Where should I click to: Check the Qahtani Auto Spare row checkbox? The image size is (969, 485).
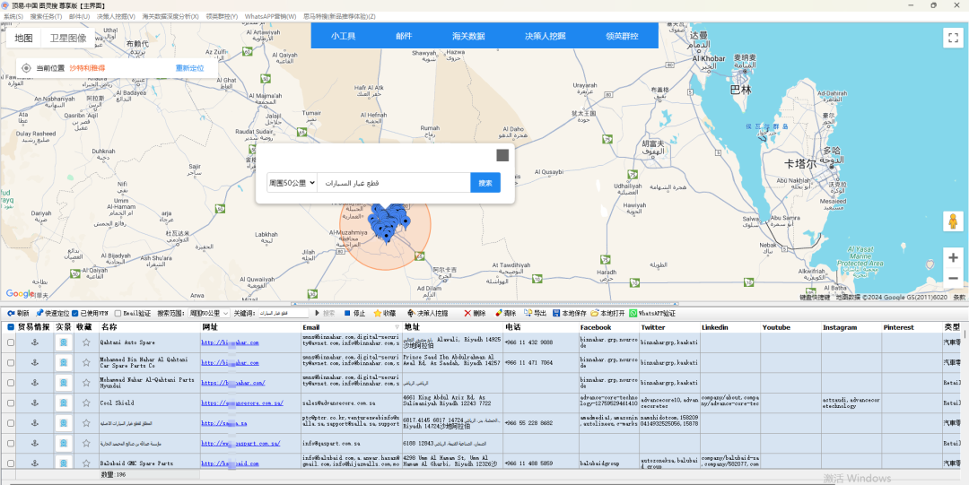11,342
